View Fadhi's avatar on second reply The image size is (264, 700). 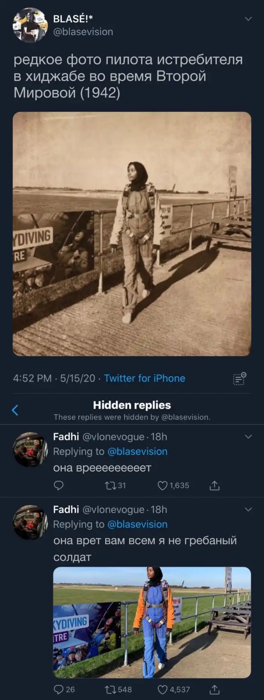pos(31,522)
